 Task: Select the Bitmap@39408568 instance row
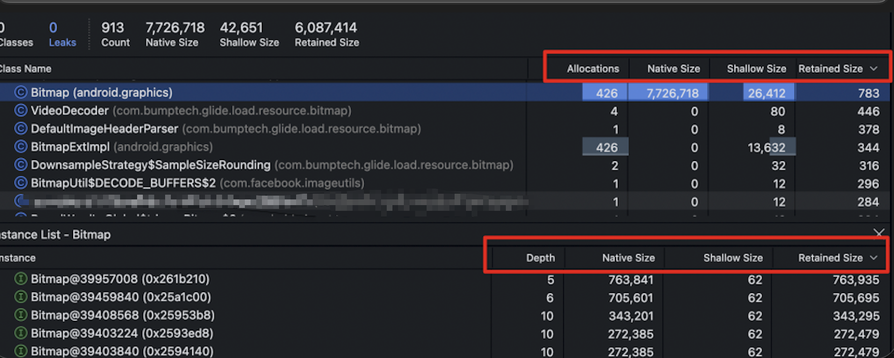pos(122,315)
